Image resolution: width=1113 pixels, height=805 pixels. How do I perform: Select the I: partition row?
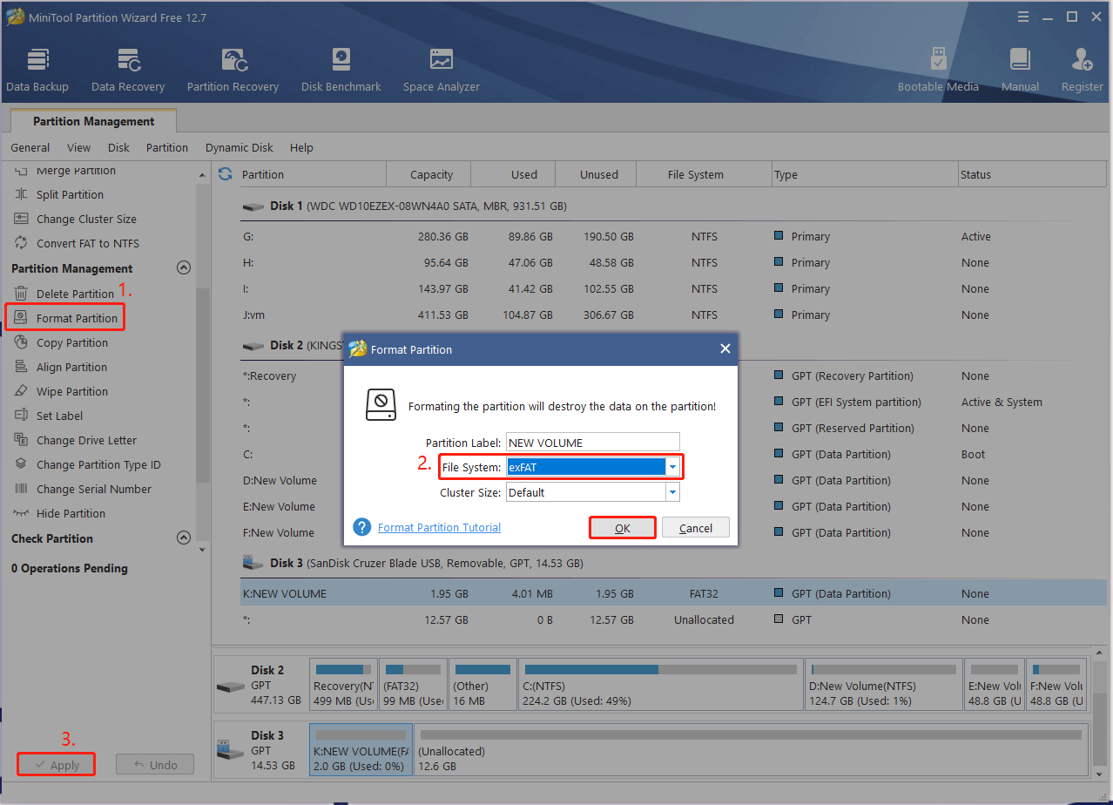click(x=673, y=288)
